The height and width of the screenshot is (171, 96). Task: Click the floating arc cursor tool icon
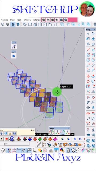click(14, 47)
